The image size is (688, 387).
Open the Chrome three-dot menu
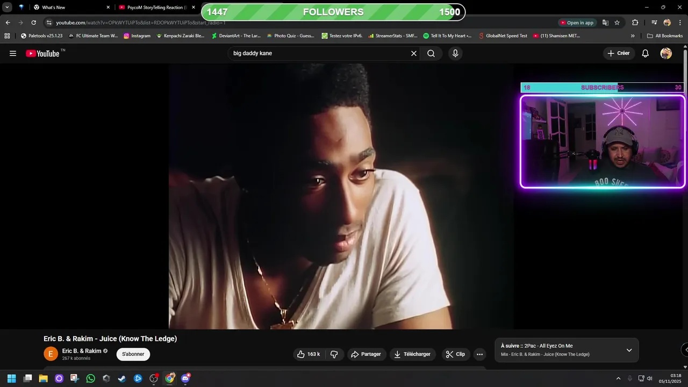point(680,23)
